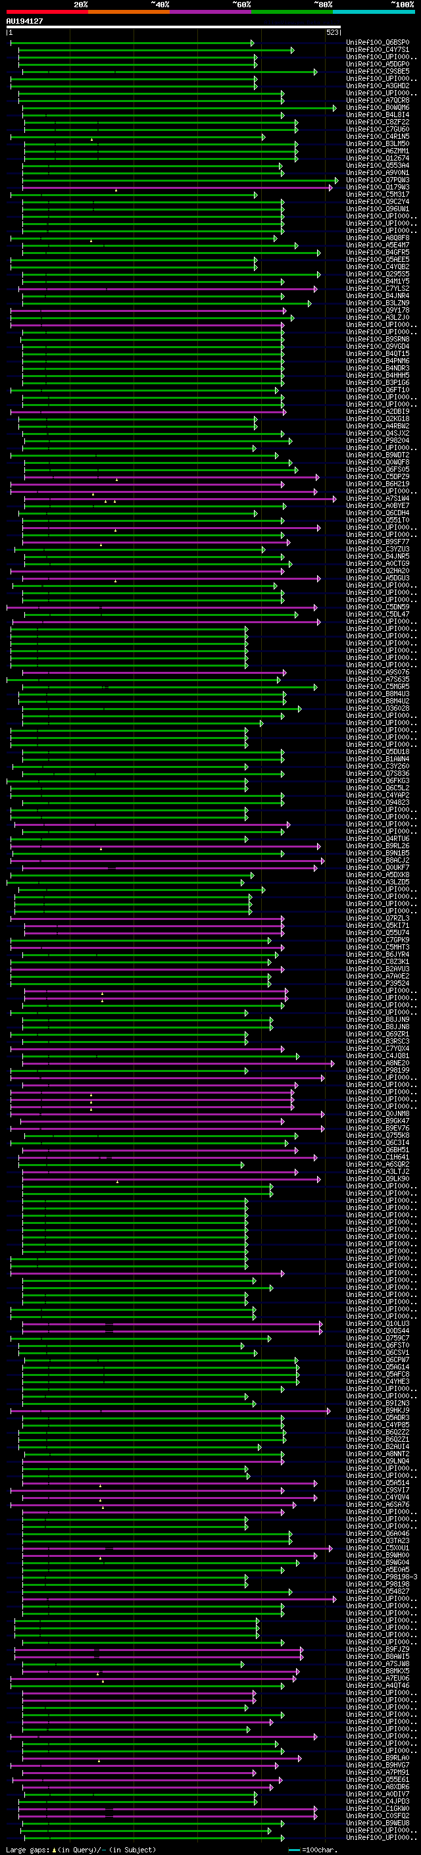Click the white query length bar
421x1855 pixels.
[x=174, y=26]
